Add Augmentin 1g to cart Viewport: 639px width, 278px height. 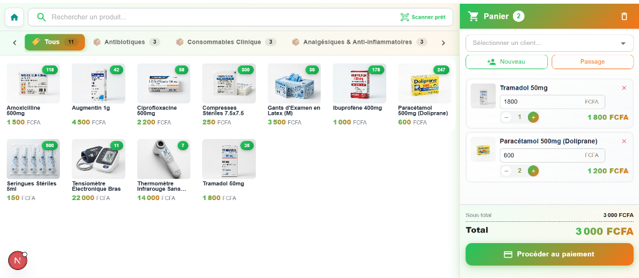(x=99, y=94)
